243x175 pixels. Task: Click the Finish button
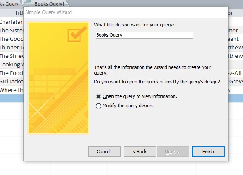(x=209, y=152)
